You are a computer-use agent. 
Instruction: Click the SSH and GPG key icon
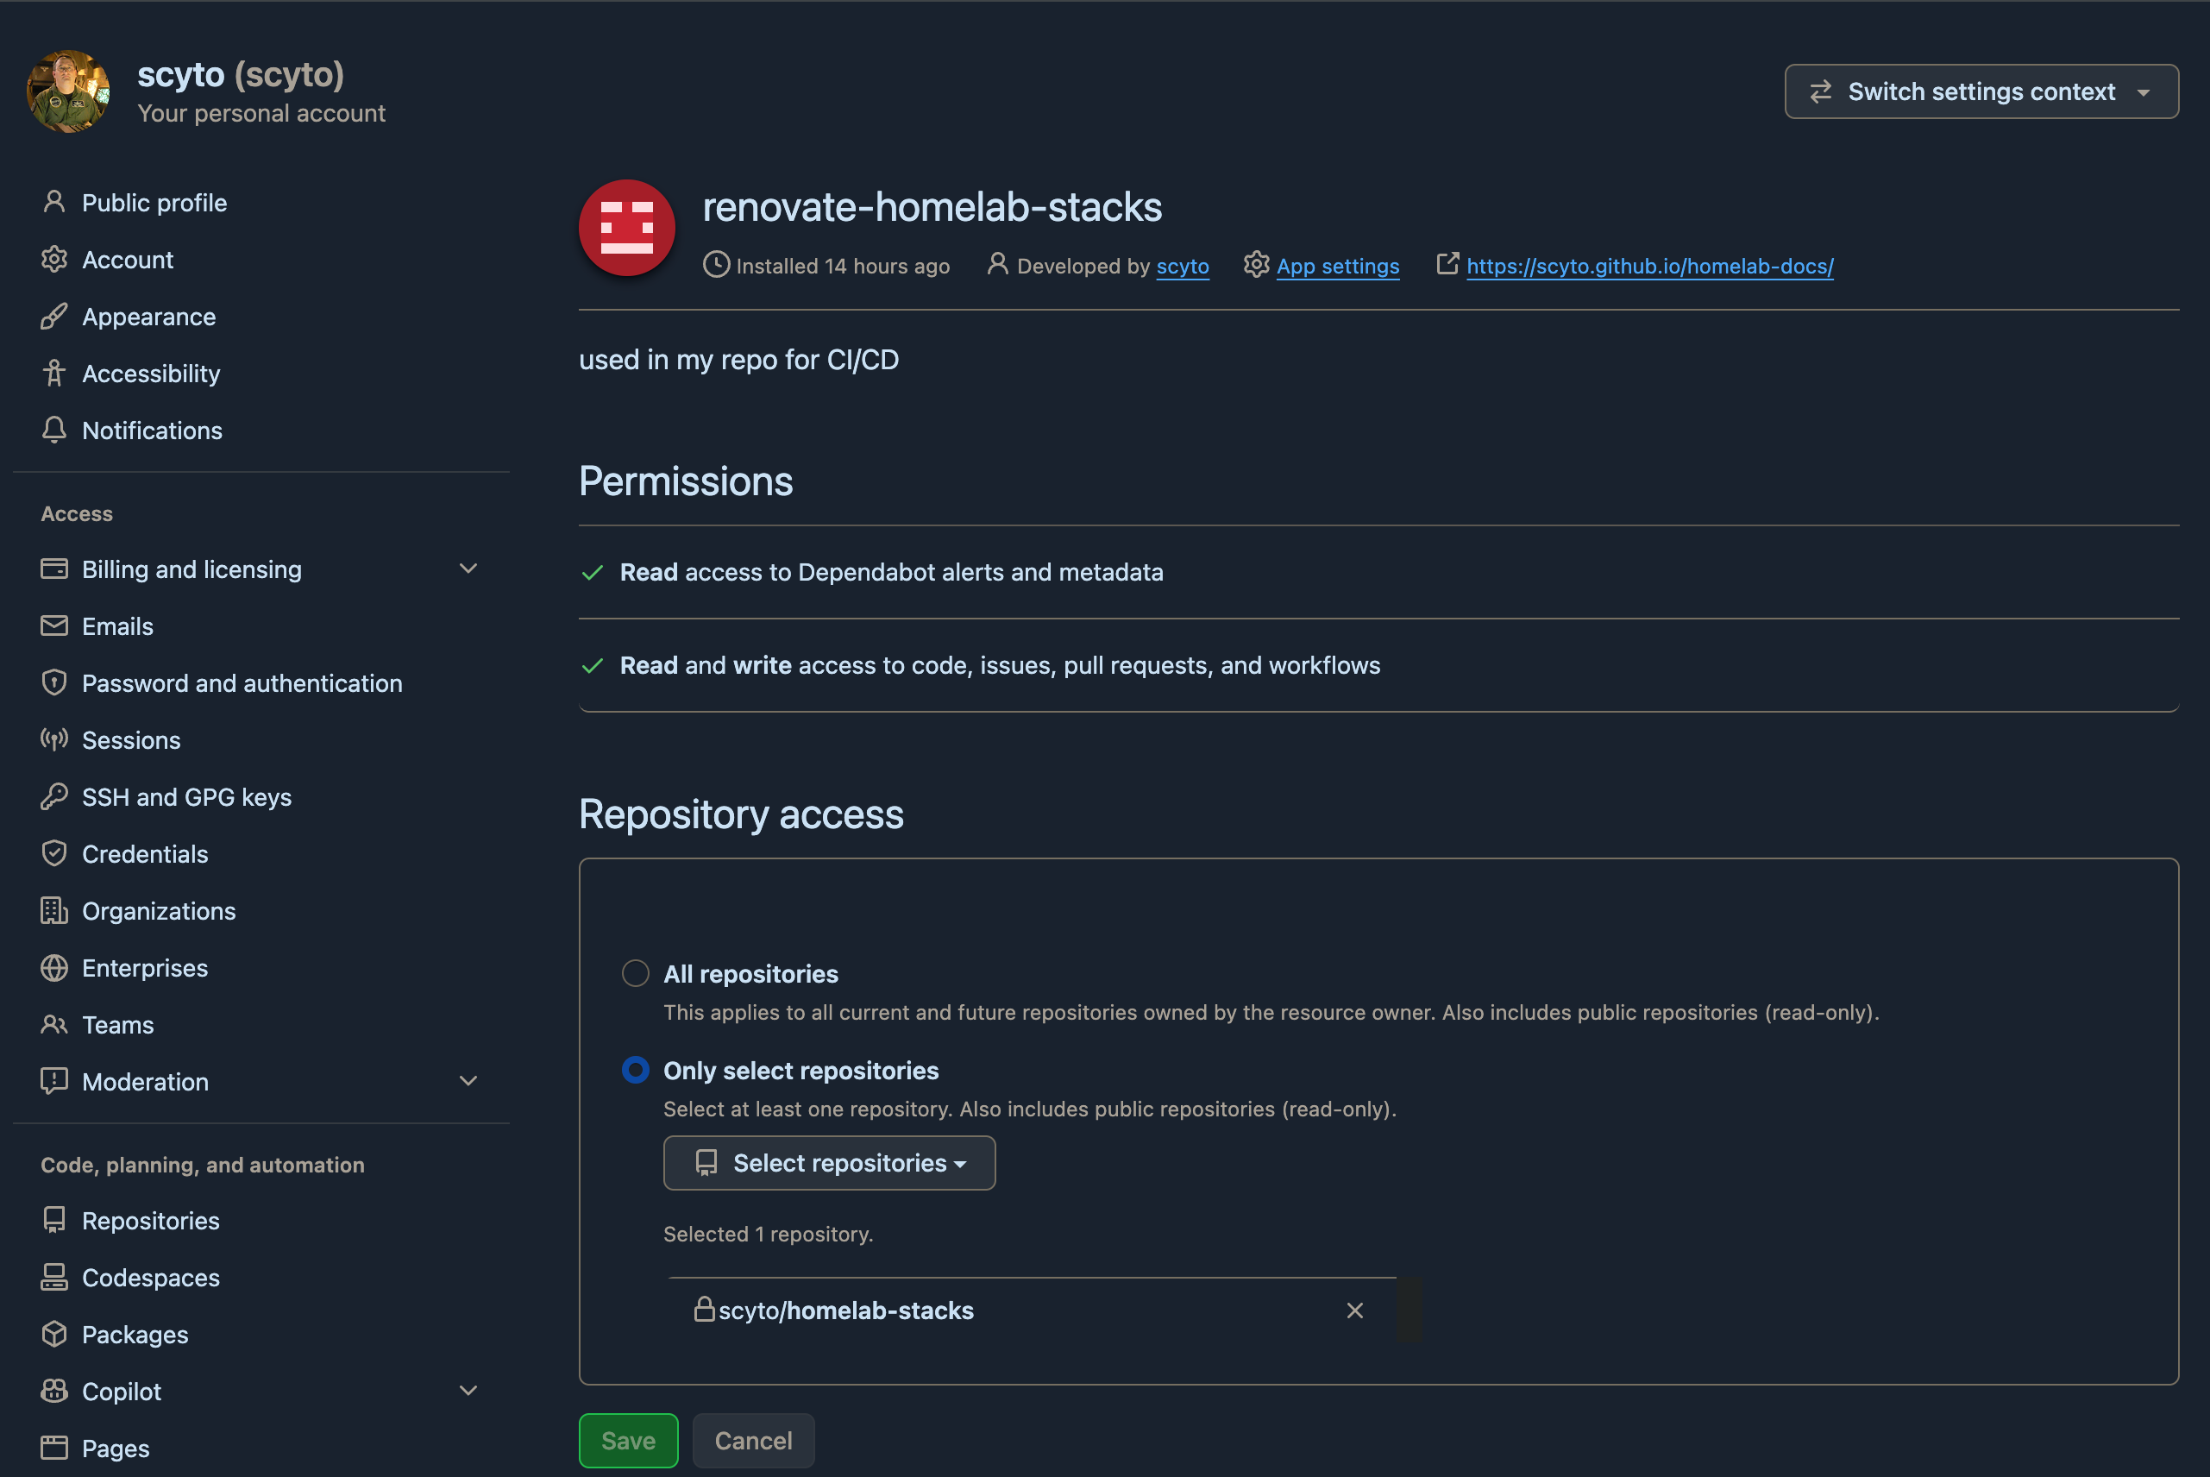53,796
